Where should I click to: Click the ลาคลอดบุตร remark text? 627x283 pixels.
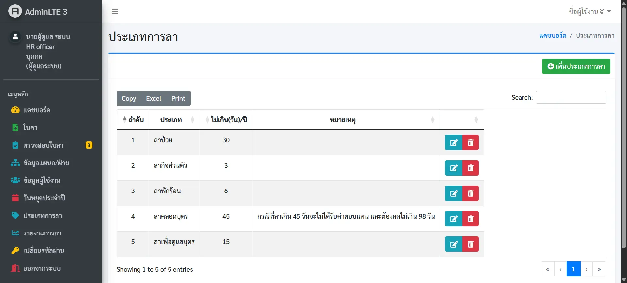click(x=346, y=216)
